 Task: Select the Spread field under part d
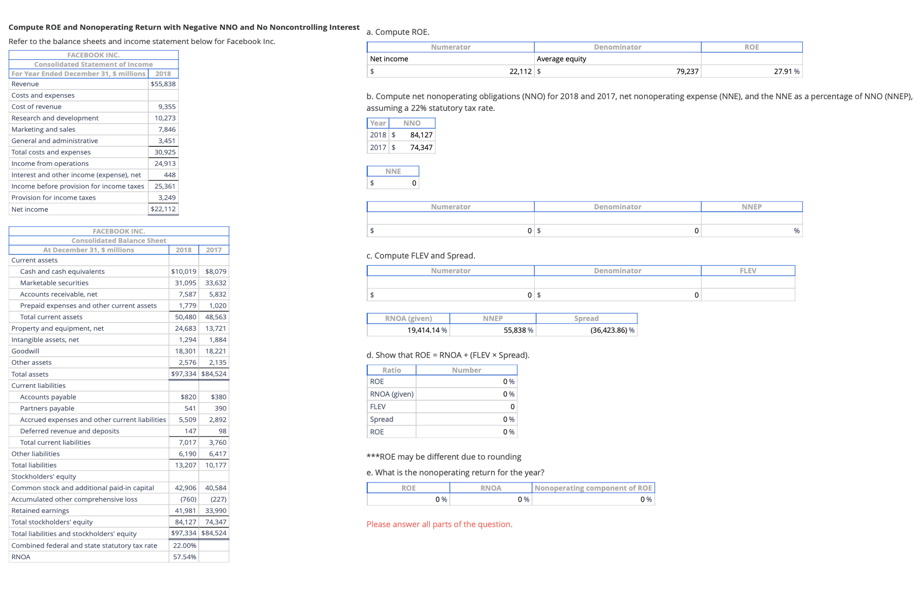coord(466,419)
